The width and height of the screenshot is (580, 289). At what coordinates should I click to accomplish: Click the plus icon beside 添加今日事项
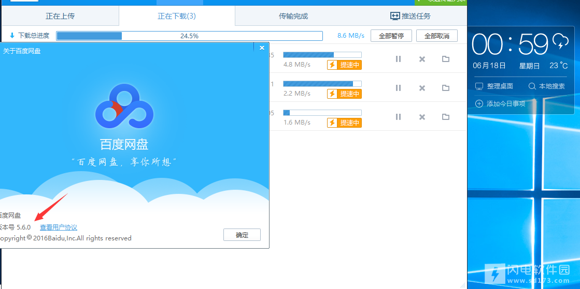[479, 104]
